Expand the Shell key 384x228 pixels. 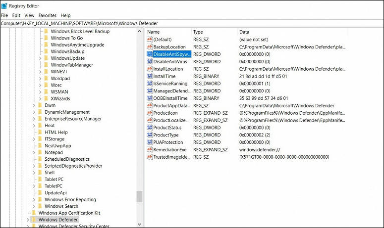click(34, 173)
